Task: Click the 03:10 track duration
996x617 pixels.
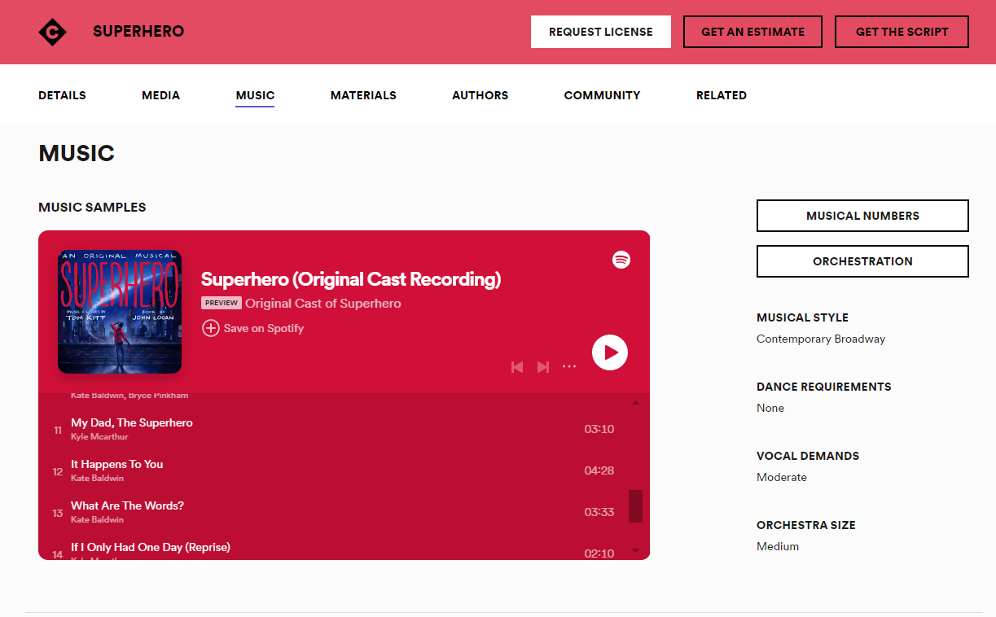Action: point(599,429)
